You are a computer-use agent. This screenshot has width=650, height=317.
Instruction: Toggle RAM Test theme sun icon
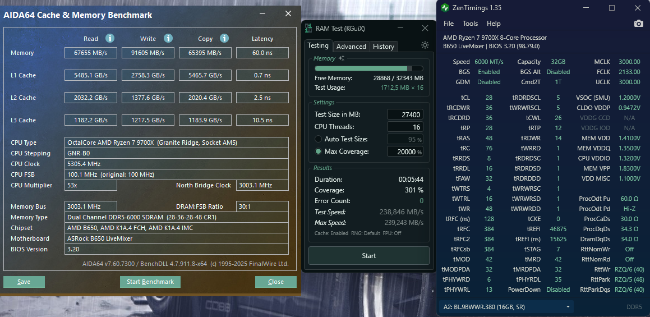[x=425, y=45]
